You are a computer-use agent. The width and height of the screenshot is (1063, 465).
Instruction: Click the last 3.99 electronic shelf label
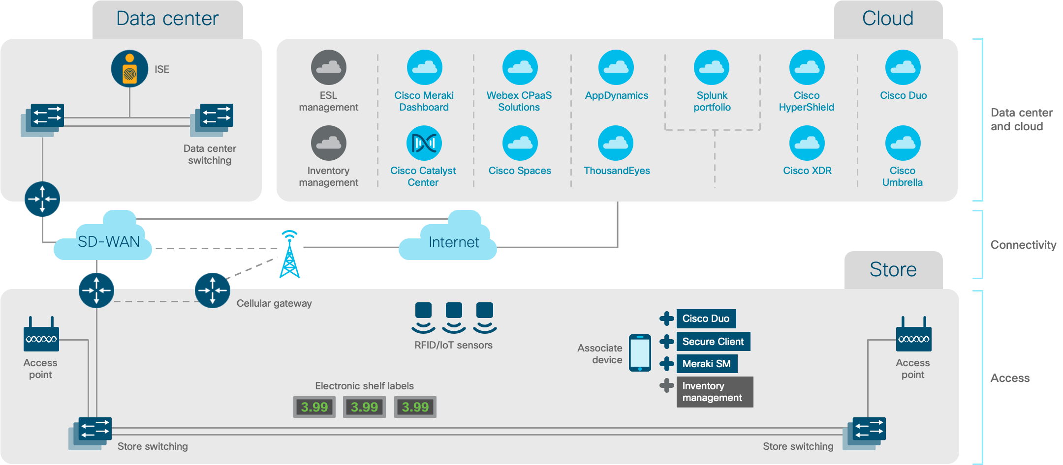pos(415,407)
